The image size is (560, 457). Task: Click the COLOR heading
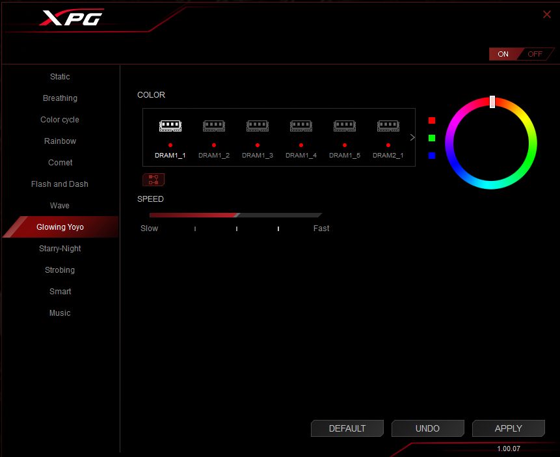151,95
